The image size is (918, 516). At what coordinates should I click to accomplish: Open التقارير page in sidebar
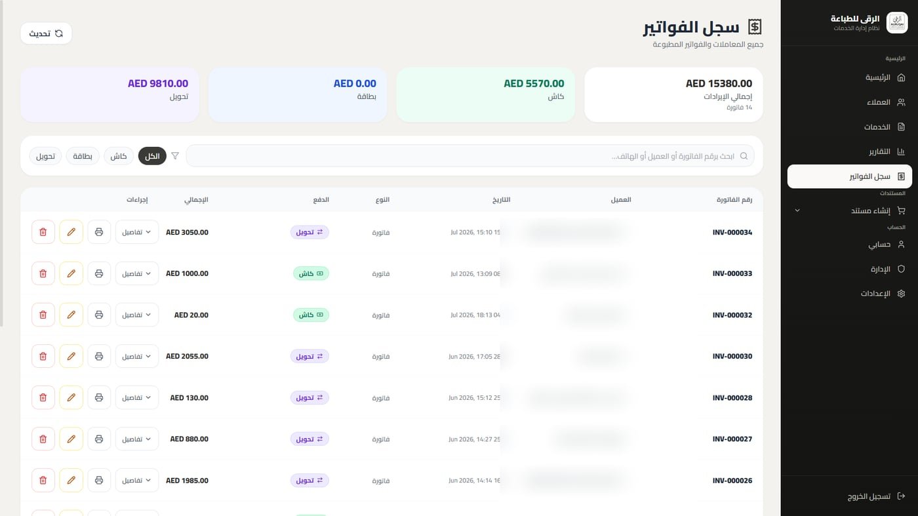[x=849, y=151]
